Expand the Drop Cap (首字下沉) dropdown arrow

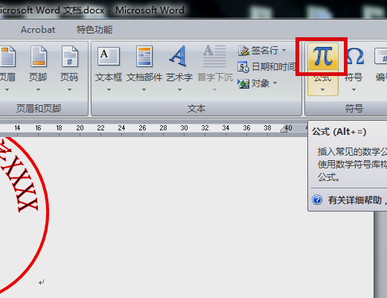pyautogui.click(x=214, y=89)
